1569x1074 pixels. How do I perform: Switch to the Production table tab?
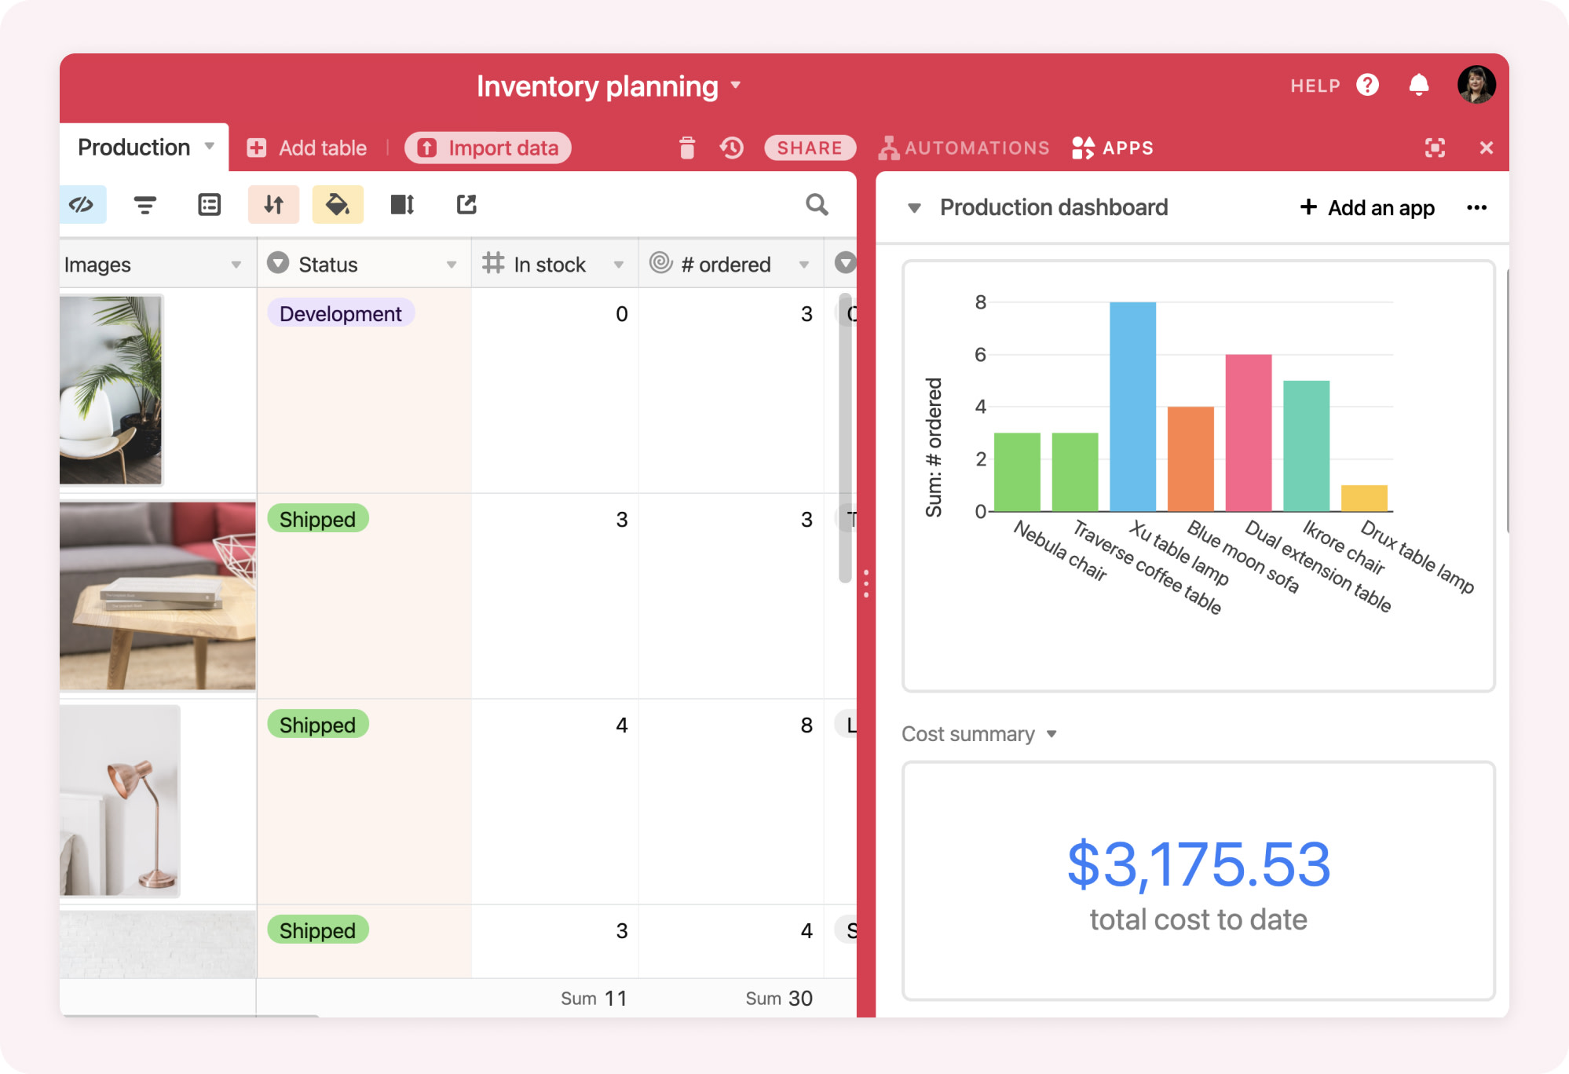pyautogui.click(x=133, y=147)
